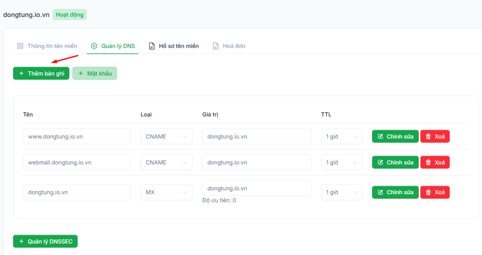Click the Giá trị column header
This screenshot has height=255, width=482.
210,115
